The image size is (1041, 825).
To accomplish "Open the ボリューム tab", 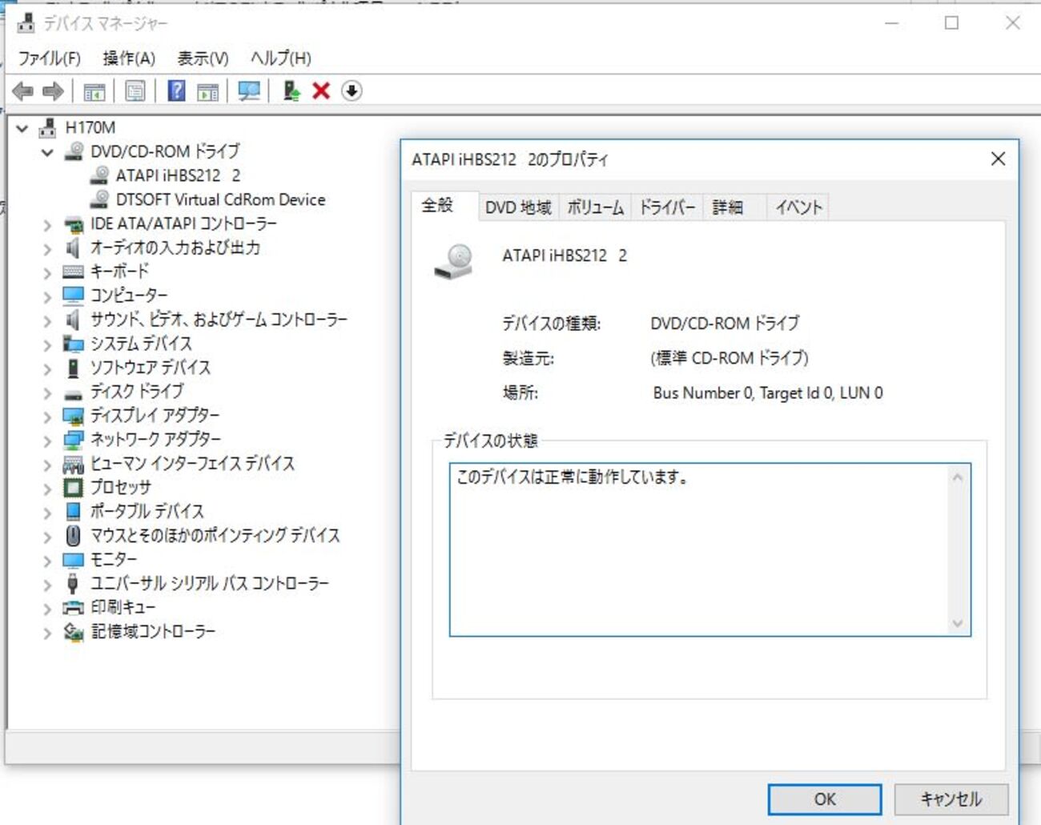I will [595, 208].
